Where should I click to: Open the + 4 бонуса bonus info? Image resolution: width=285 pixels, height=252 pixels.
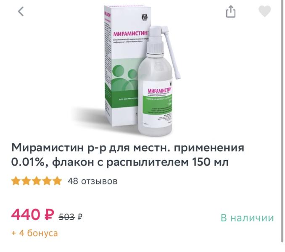(34, 233)
